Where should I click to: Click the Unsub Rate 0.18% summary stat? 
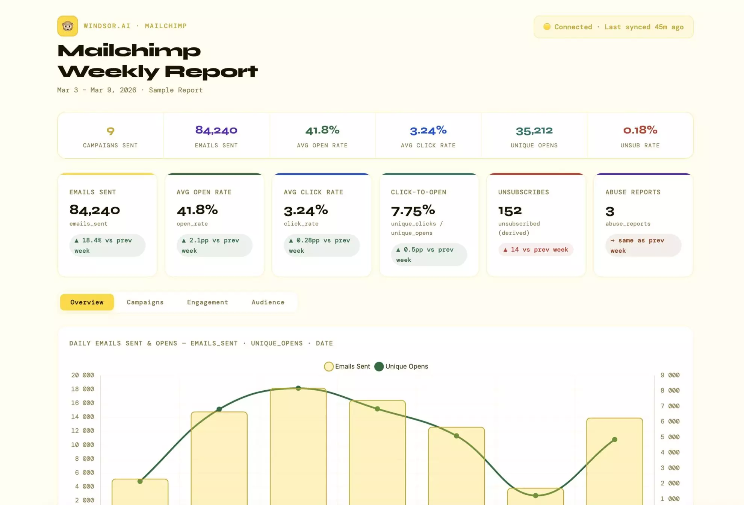coord(640,136)
